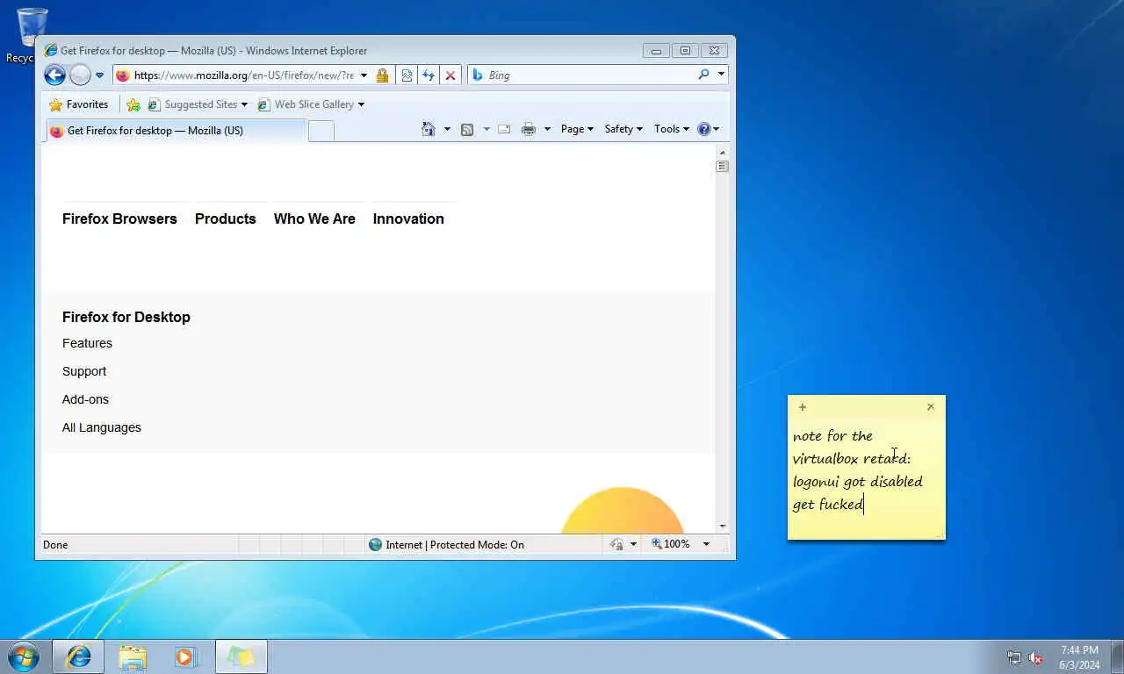Open the Recent Pages dropdown beside Forward

99,75
